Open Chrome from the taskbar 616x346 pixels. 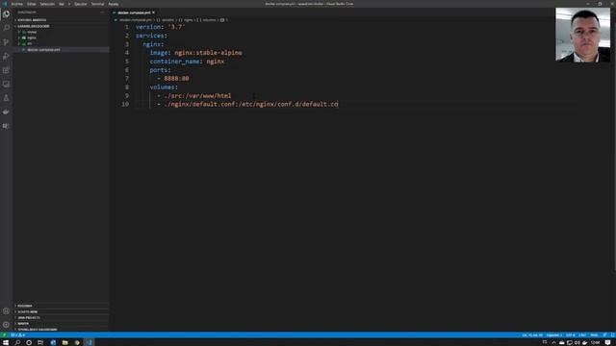tap(77, 342)
